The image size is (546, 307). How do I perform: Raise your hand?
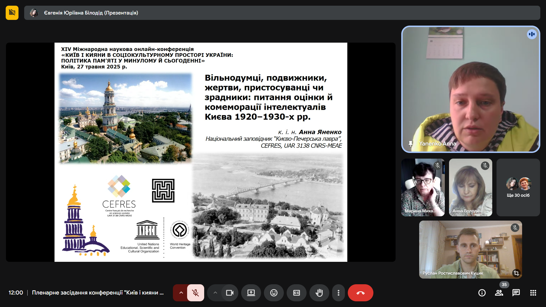tap(319, 293)
